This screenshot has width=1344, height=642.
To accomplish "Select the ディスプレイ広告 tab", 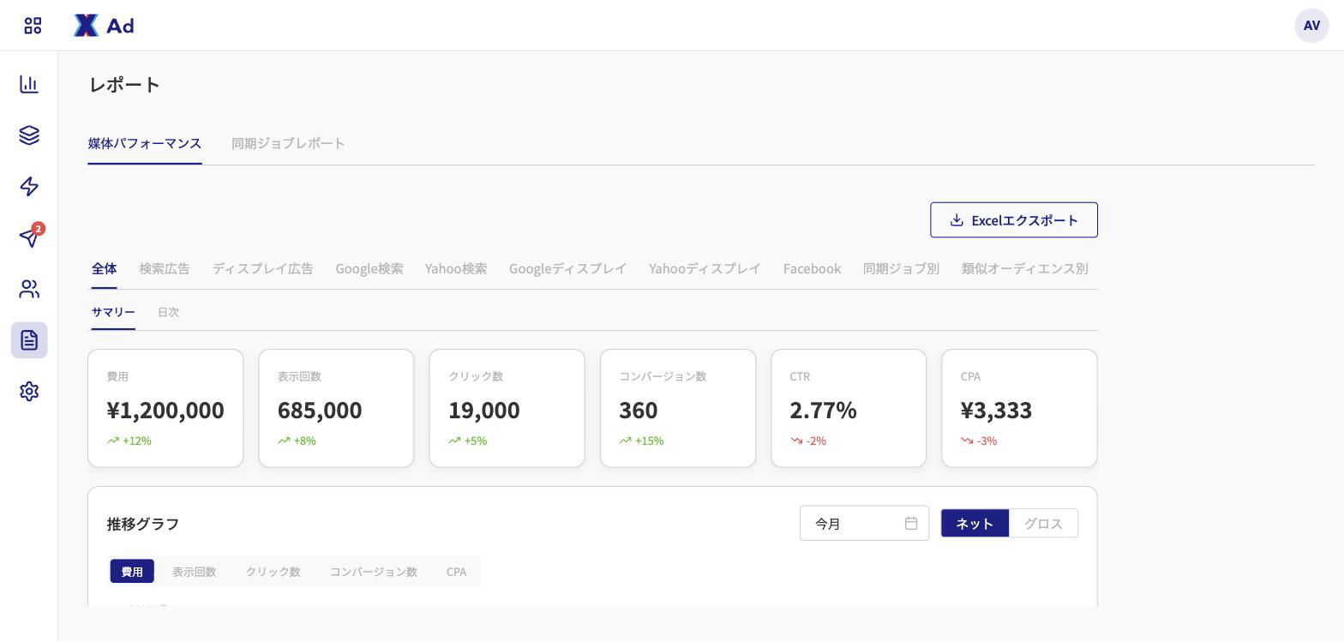I will tap(262, 268).
